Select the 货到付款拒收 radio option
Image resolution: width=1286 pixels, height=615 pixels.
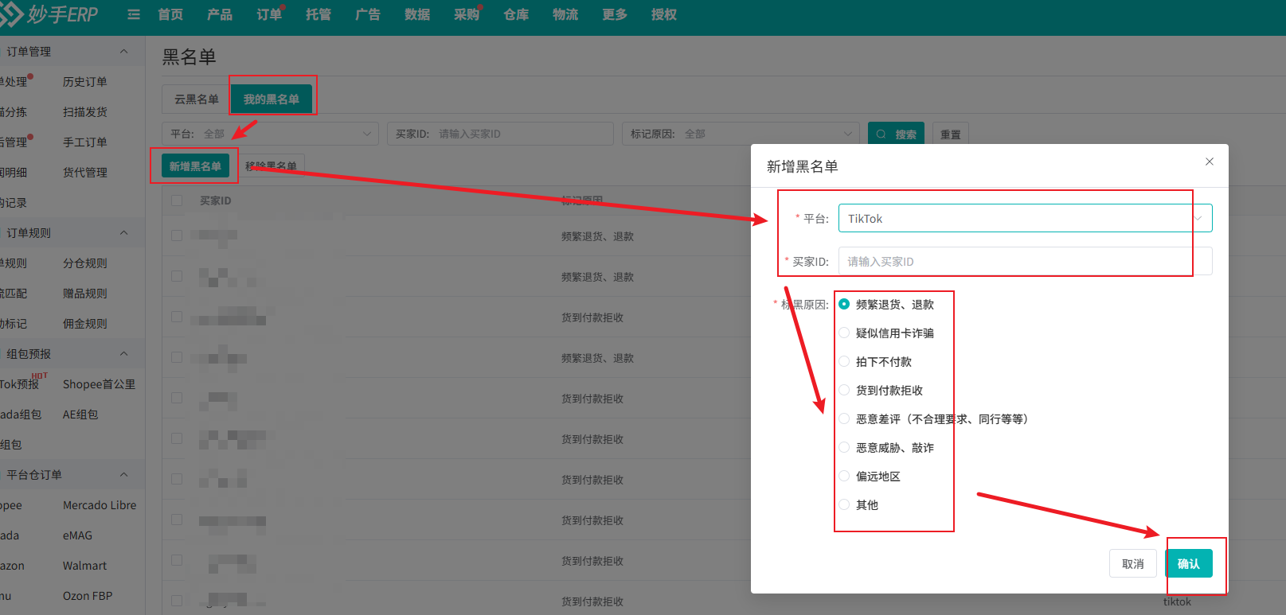[x=881, y=390]
